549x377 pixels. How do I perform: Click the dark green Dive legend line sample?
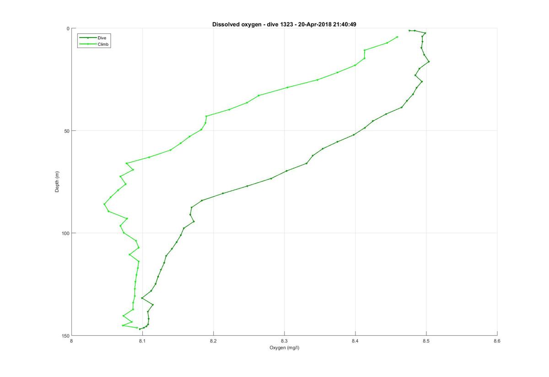point(88,38)
